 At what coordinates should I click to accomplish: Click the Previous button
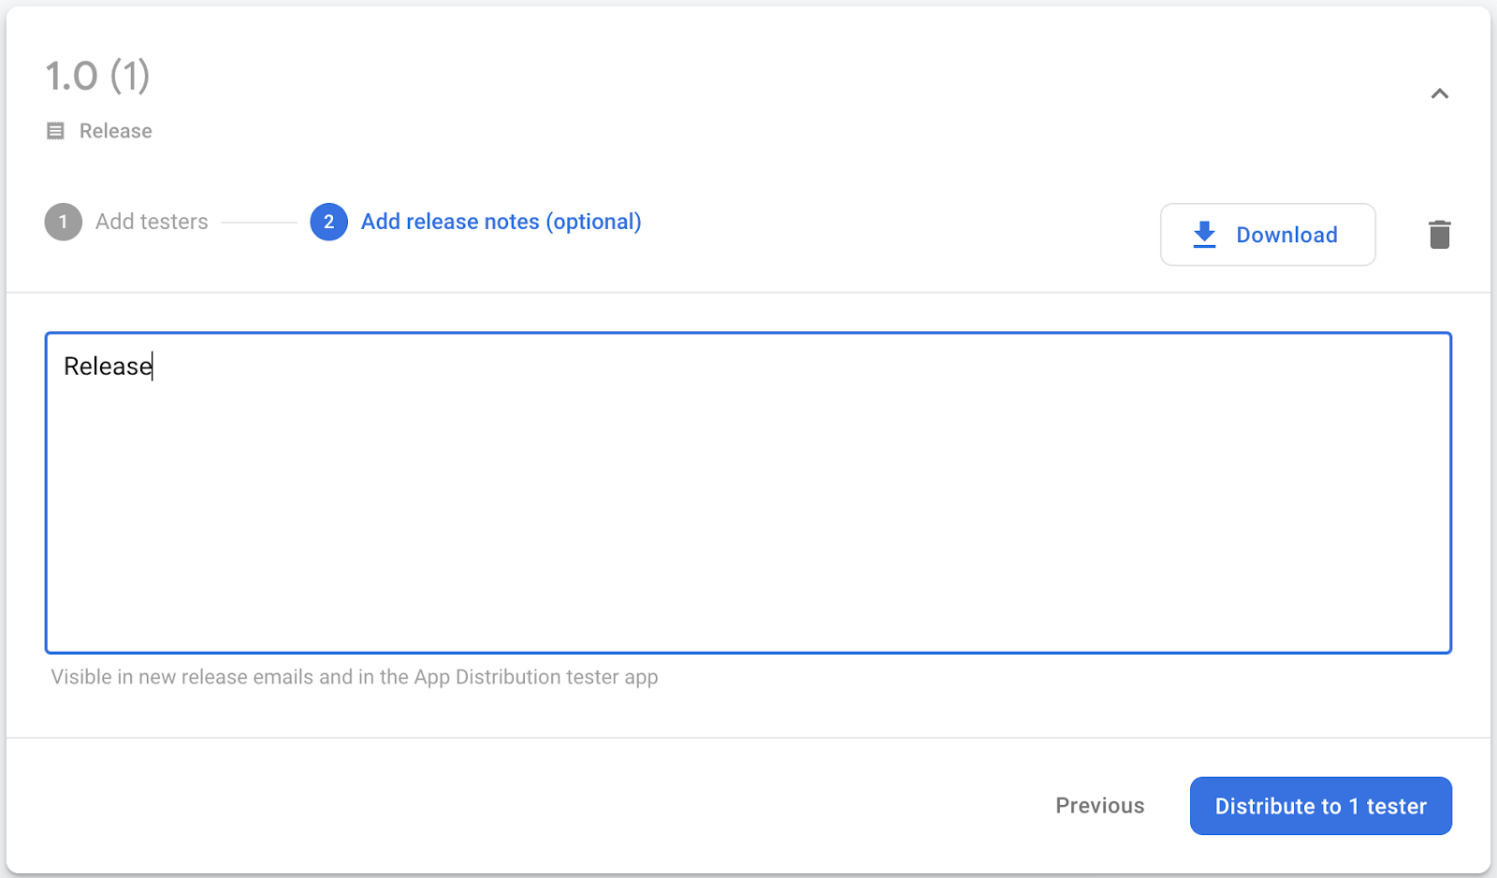1099,806
